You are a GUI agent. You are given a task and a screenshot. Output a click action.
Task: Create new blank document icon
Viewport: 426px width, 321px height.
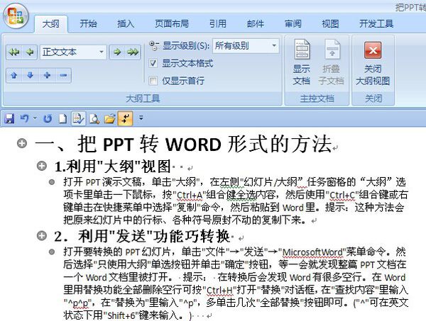62,118
